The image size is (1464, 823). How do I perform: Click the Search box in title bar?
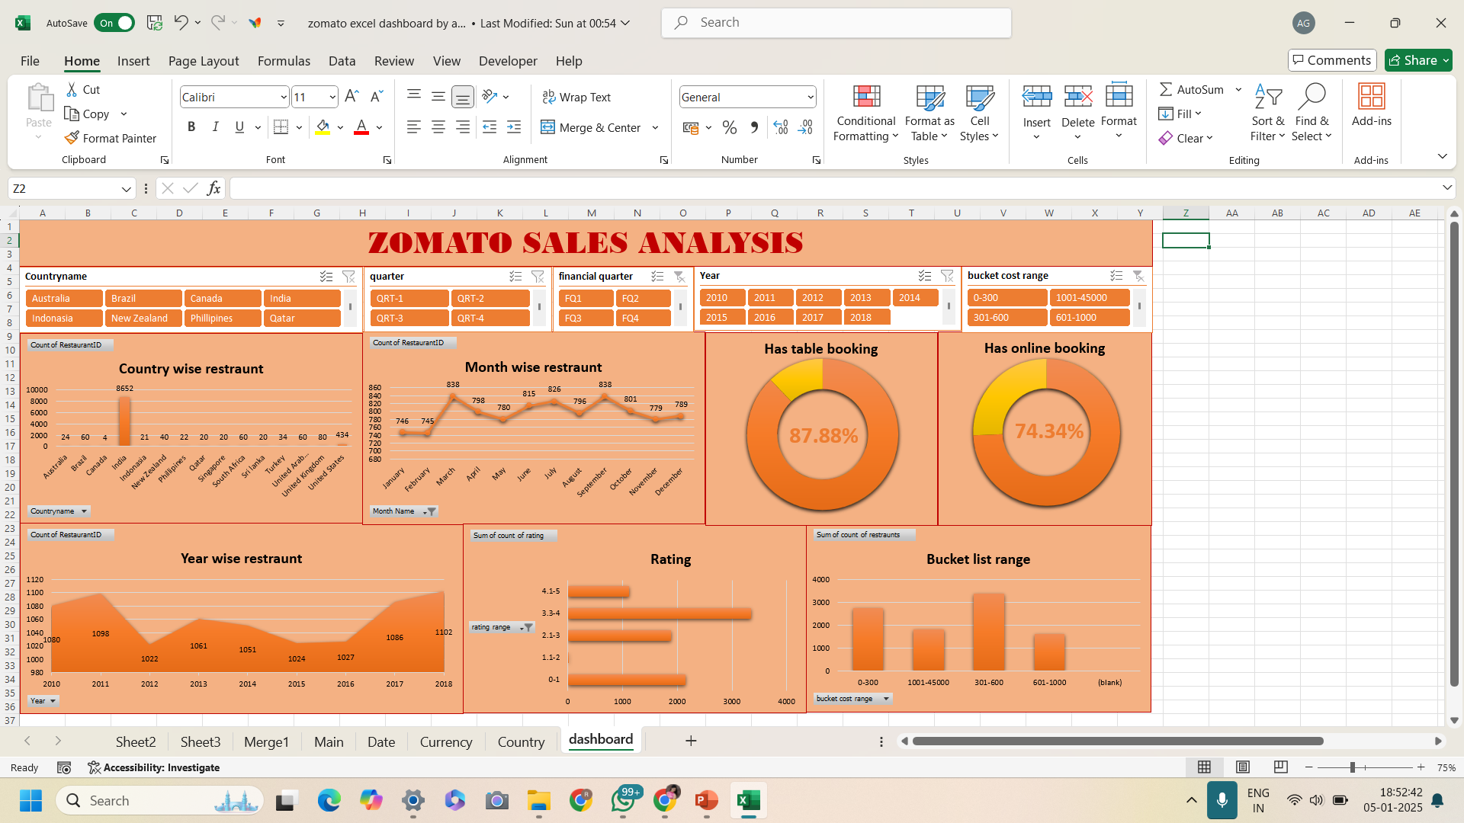(836, 23)
